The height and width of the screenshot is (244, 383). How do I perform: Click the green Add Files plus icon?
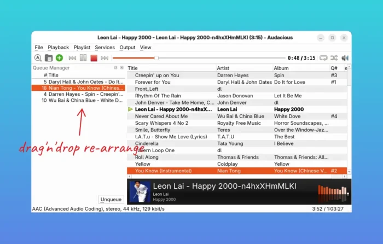[x=59, y=58]
